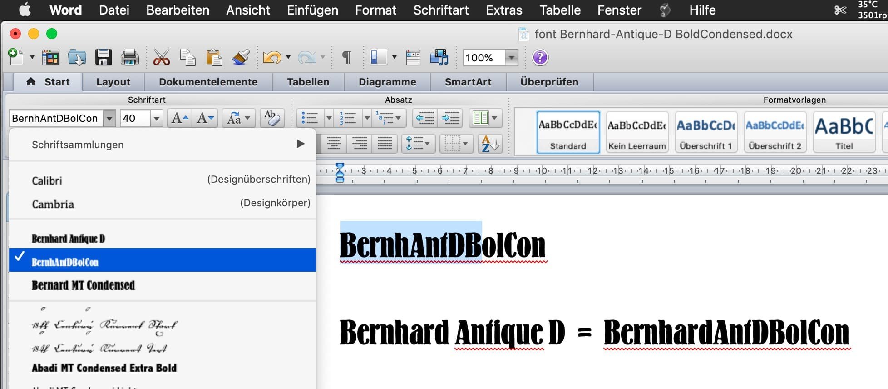This screenshot has width=888, height=389.
Task: Open the zoom percentage dropdown
Action: pos(512,58)
